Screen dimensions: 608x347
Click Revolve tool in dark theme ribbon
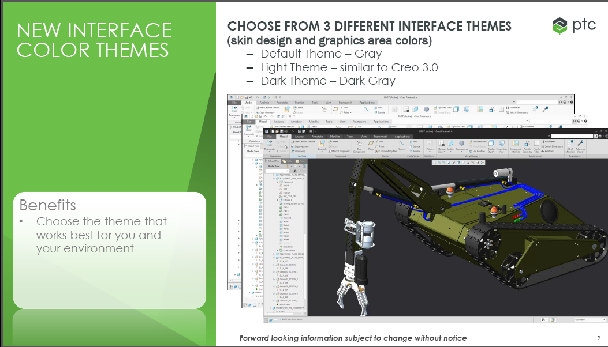tap(415, 151)
